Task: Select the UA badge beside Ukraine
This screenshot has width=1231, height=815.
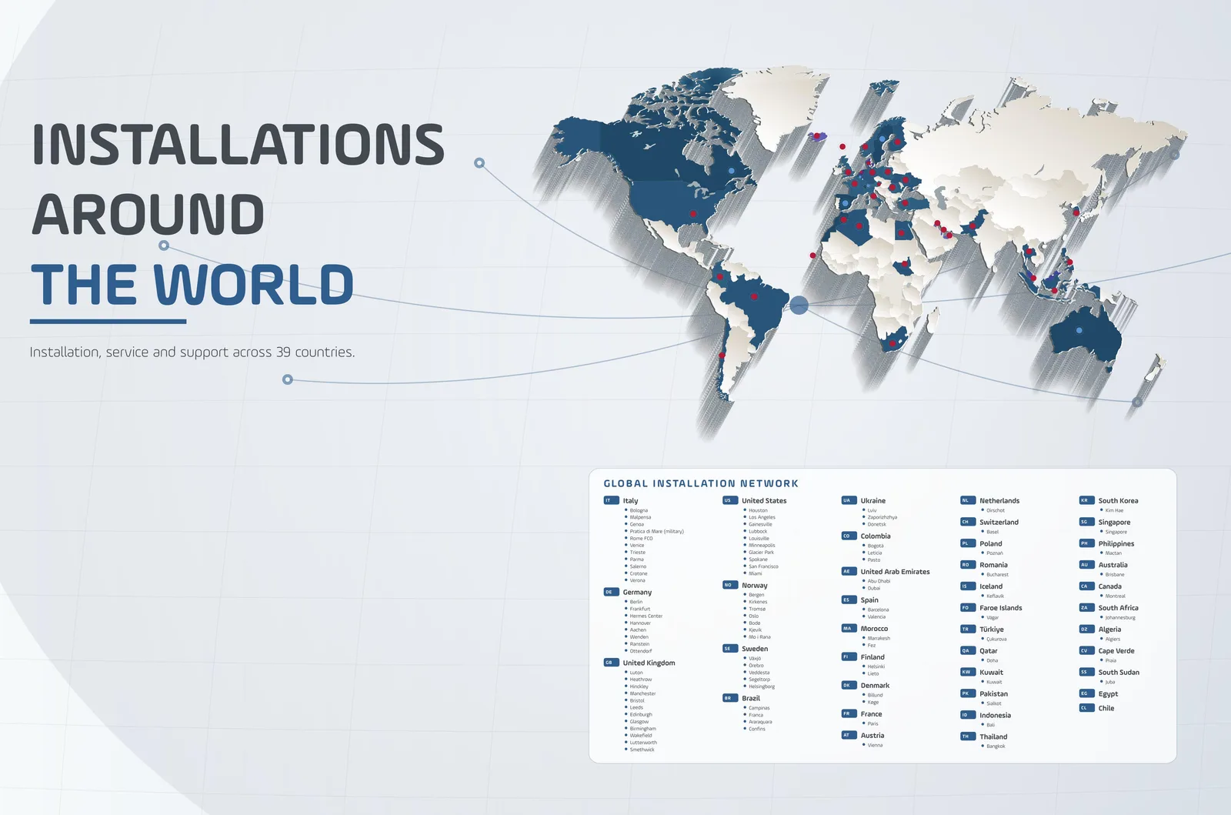Action: pyautogui.click(x=849, y=500)
